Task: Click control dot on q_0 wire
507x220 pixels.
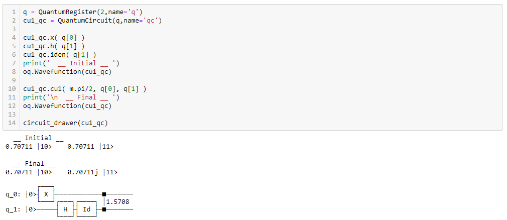Action: pos(104,194)
